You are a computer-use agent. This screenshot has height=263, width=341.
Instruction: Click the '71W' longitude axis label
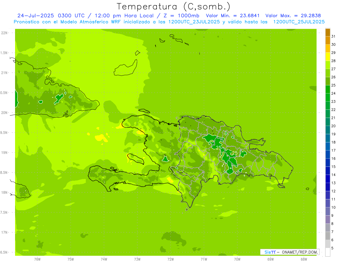204,259
